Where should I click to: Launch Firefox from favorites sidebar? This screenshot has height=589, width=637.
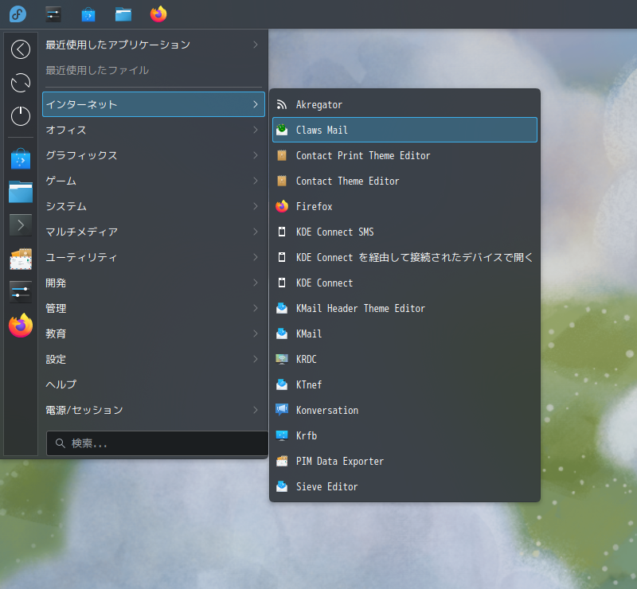click(x=21, y=326)
